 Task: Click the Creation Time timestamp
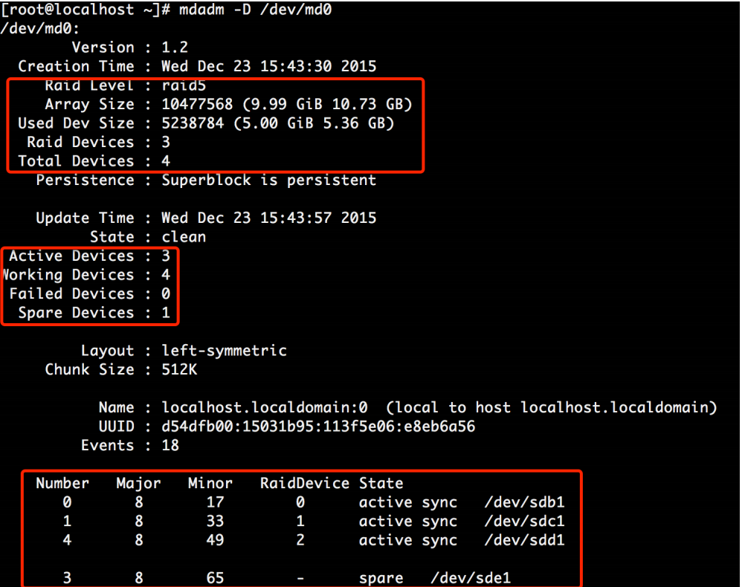(x=268, y=66)
